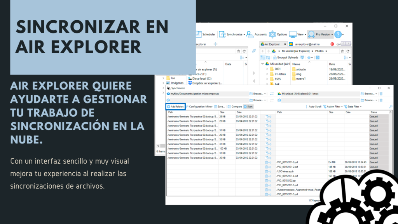Select the artiuclo folder
The height and width of the screenshot is (224, 398).
[x=299, y=69]
